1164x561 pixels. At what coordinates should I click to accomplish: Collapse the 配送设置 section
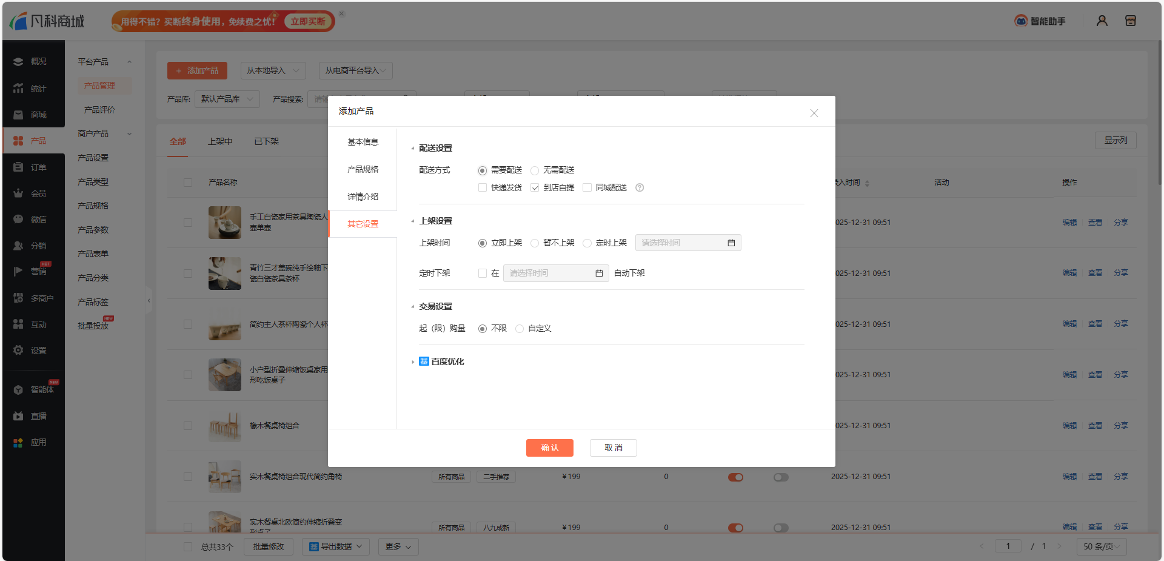(x=413, y=149)
